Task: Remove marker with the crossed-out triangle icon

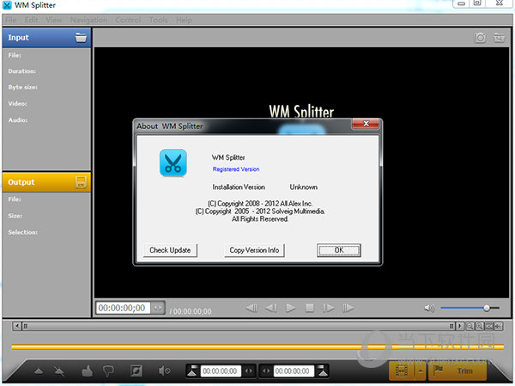Action: point(59,371)
